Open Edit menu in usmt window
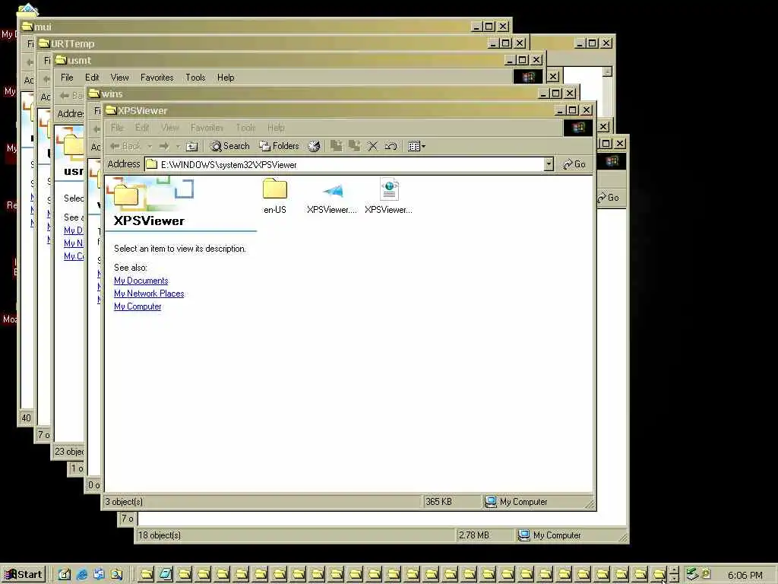 pos(92,78)
